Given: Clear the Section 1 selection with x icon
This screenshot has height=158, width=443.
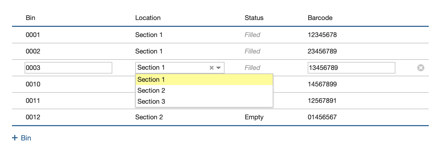Looking at the screenshot, I should tap(211, 68).
